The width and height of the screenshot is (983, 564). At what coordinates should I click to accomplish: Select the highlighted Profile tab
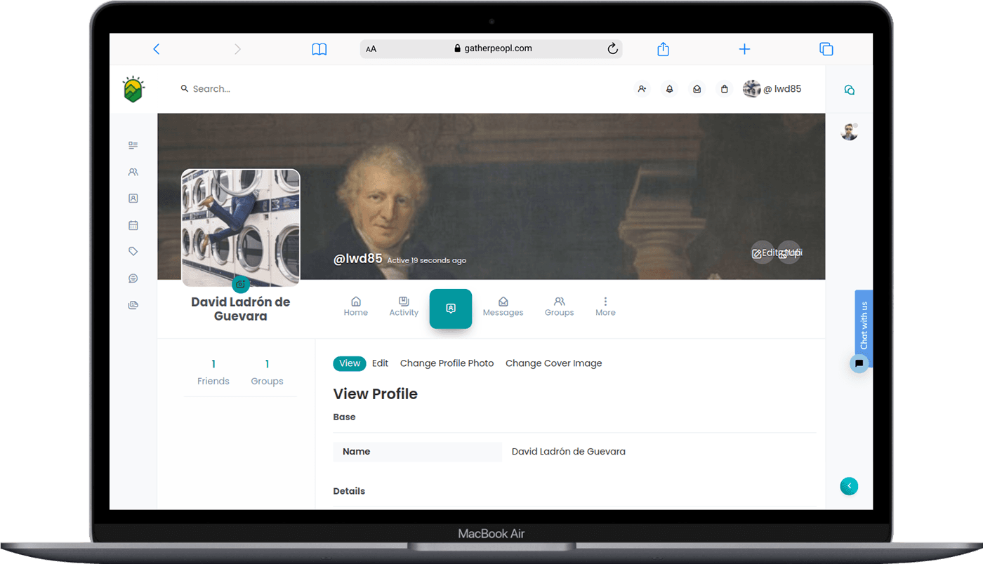[x=451, y=309]
